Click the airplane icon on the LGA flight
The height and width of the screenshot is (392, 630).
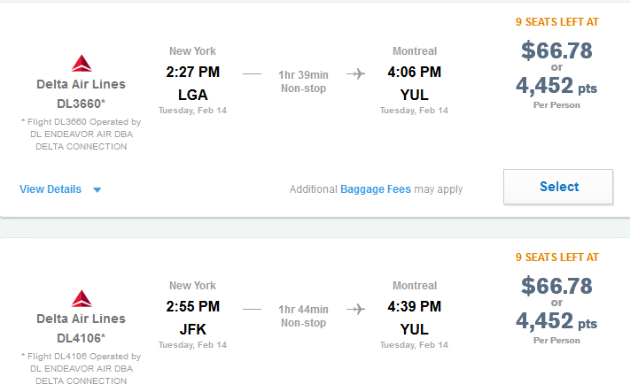pos(356,73)
